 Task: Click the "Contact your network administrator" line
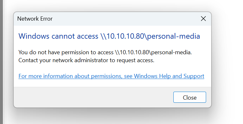point(86,60)
